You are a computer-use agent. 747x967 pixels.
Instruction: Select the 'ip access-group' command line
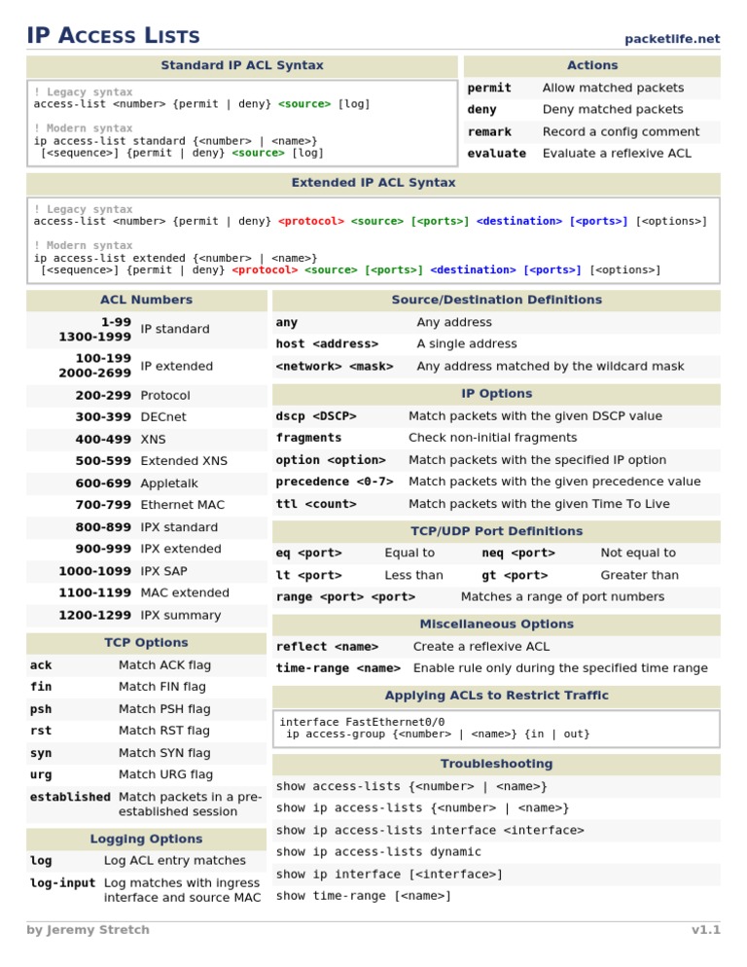tap(438, 734)
